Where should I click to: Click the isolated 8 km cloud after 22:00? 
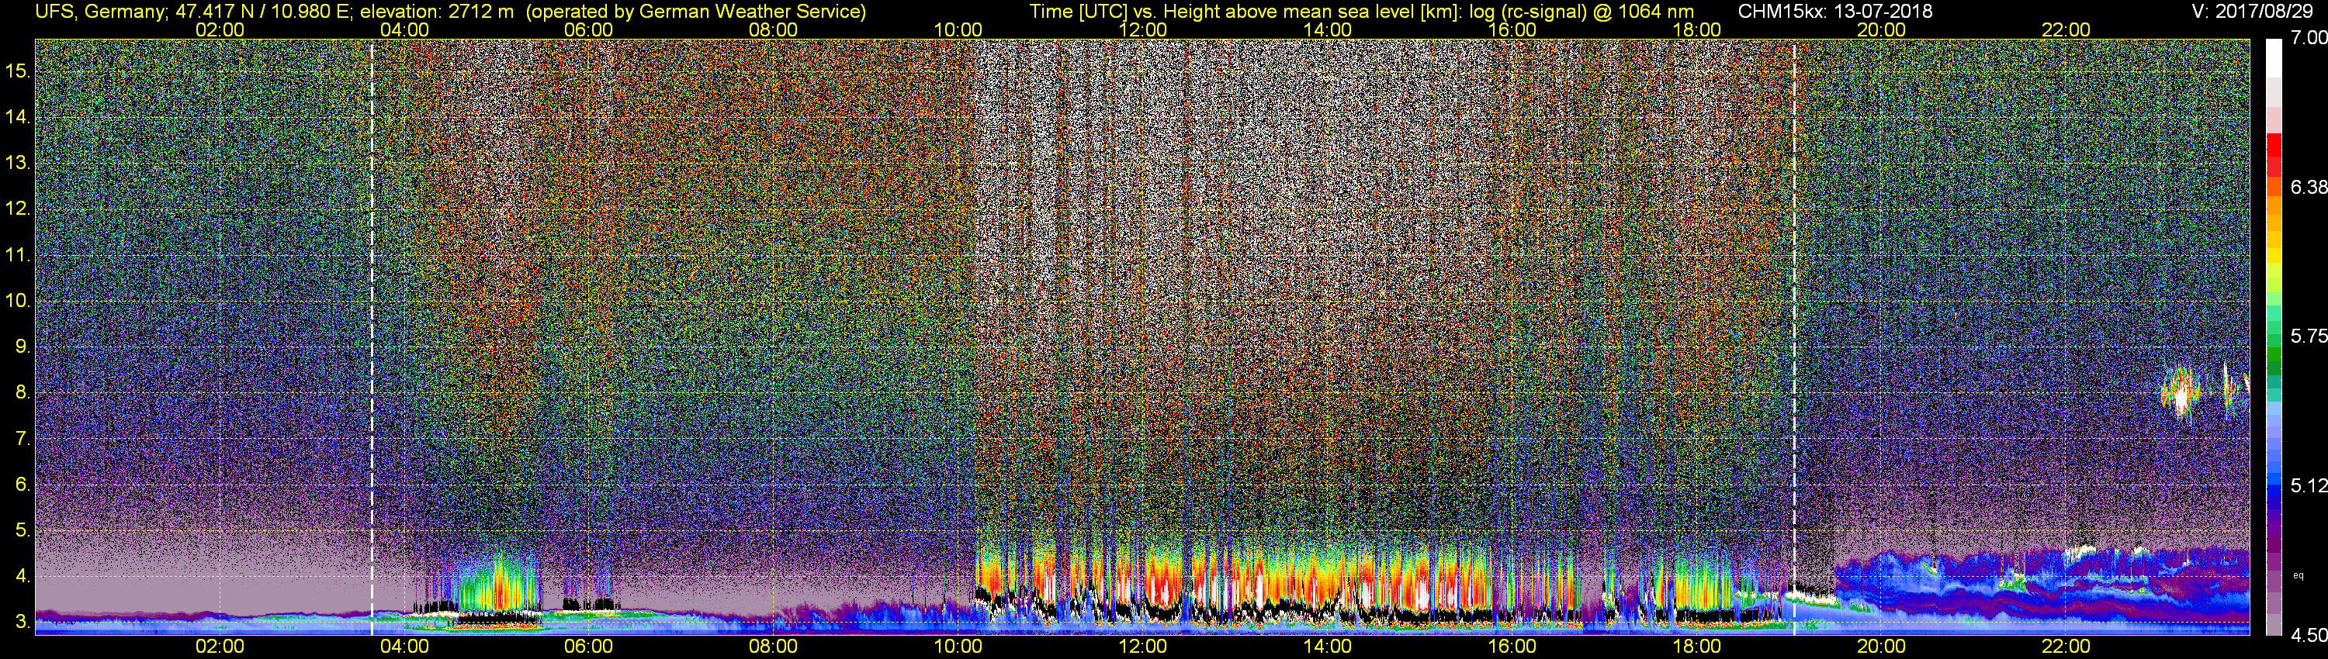[2180, 395]
